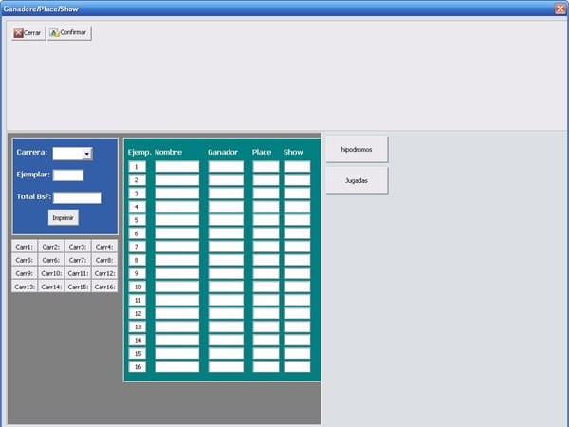Click the Place field for ejemplar 1
Viewport: 569px width, 427px height.
click(266, 167)
